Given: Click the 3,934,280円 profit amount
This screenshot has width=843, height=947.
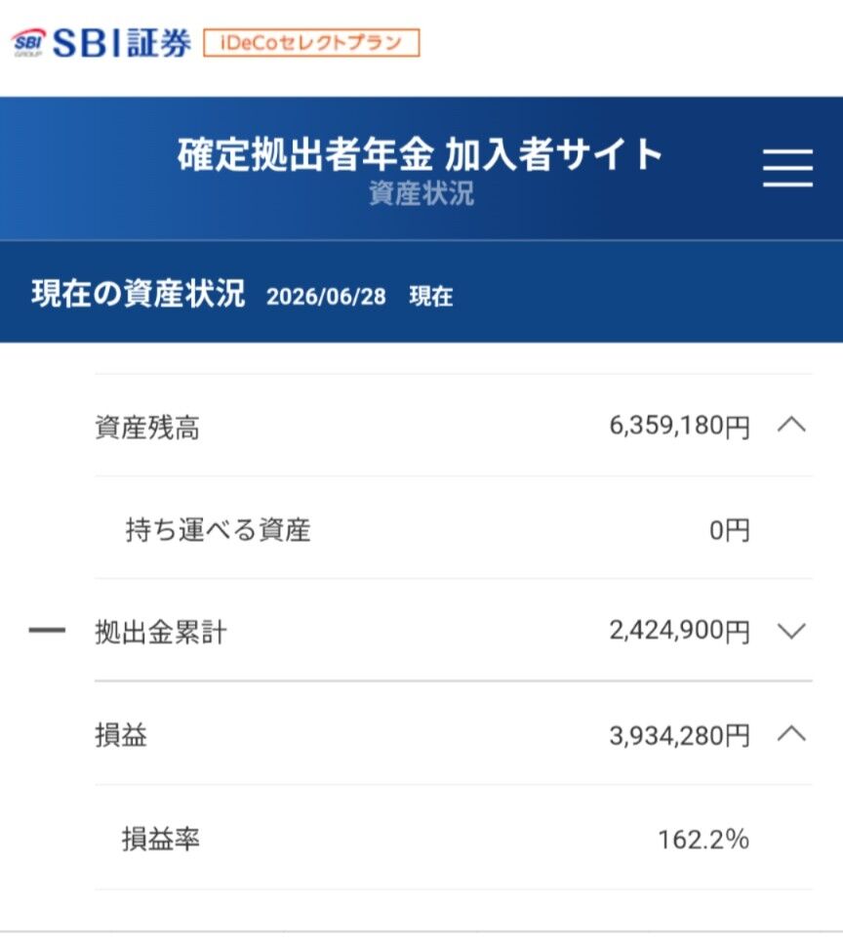Looking at the screenshot, I should pos(679,735).
